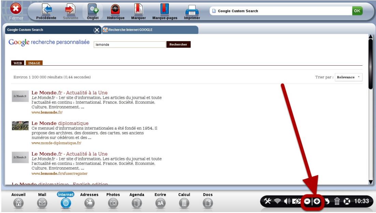Open the Adresses contacts icon

(x=89, y=203)
